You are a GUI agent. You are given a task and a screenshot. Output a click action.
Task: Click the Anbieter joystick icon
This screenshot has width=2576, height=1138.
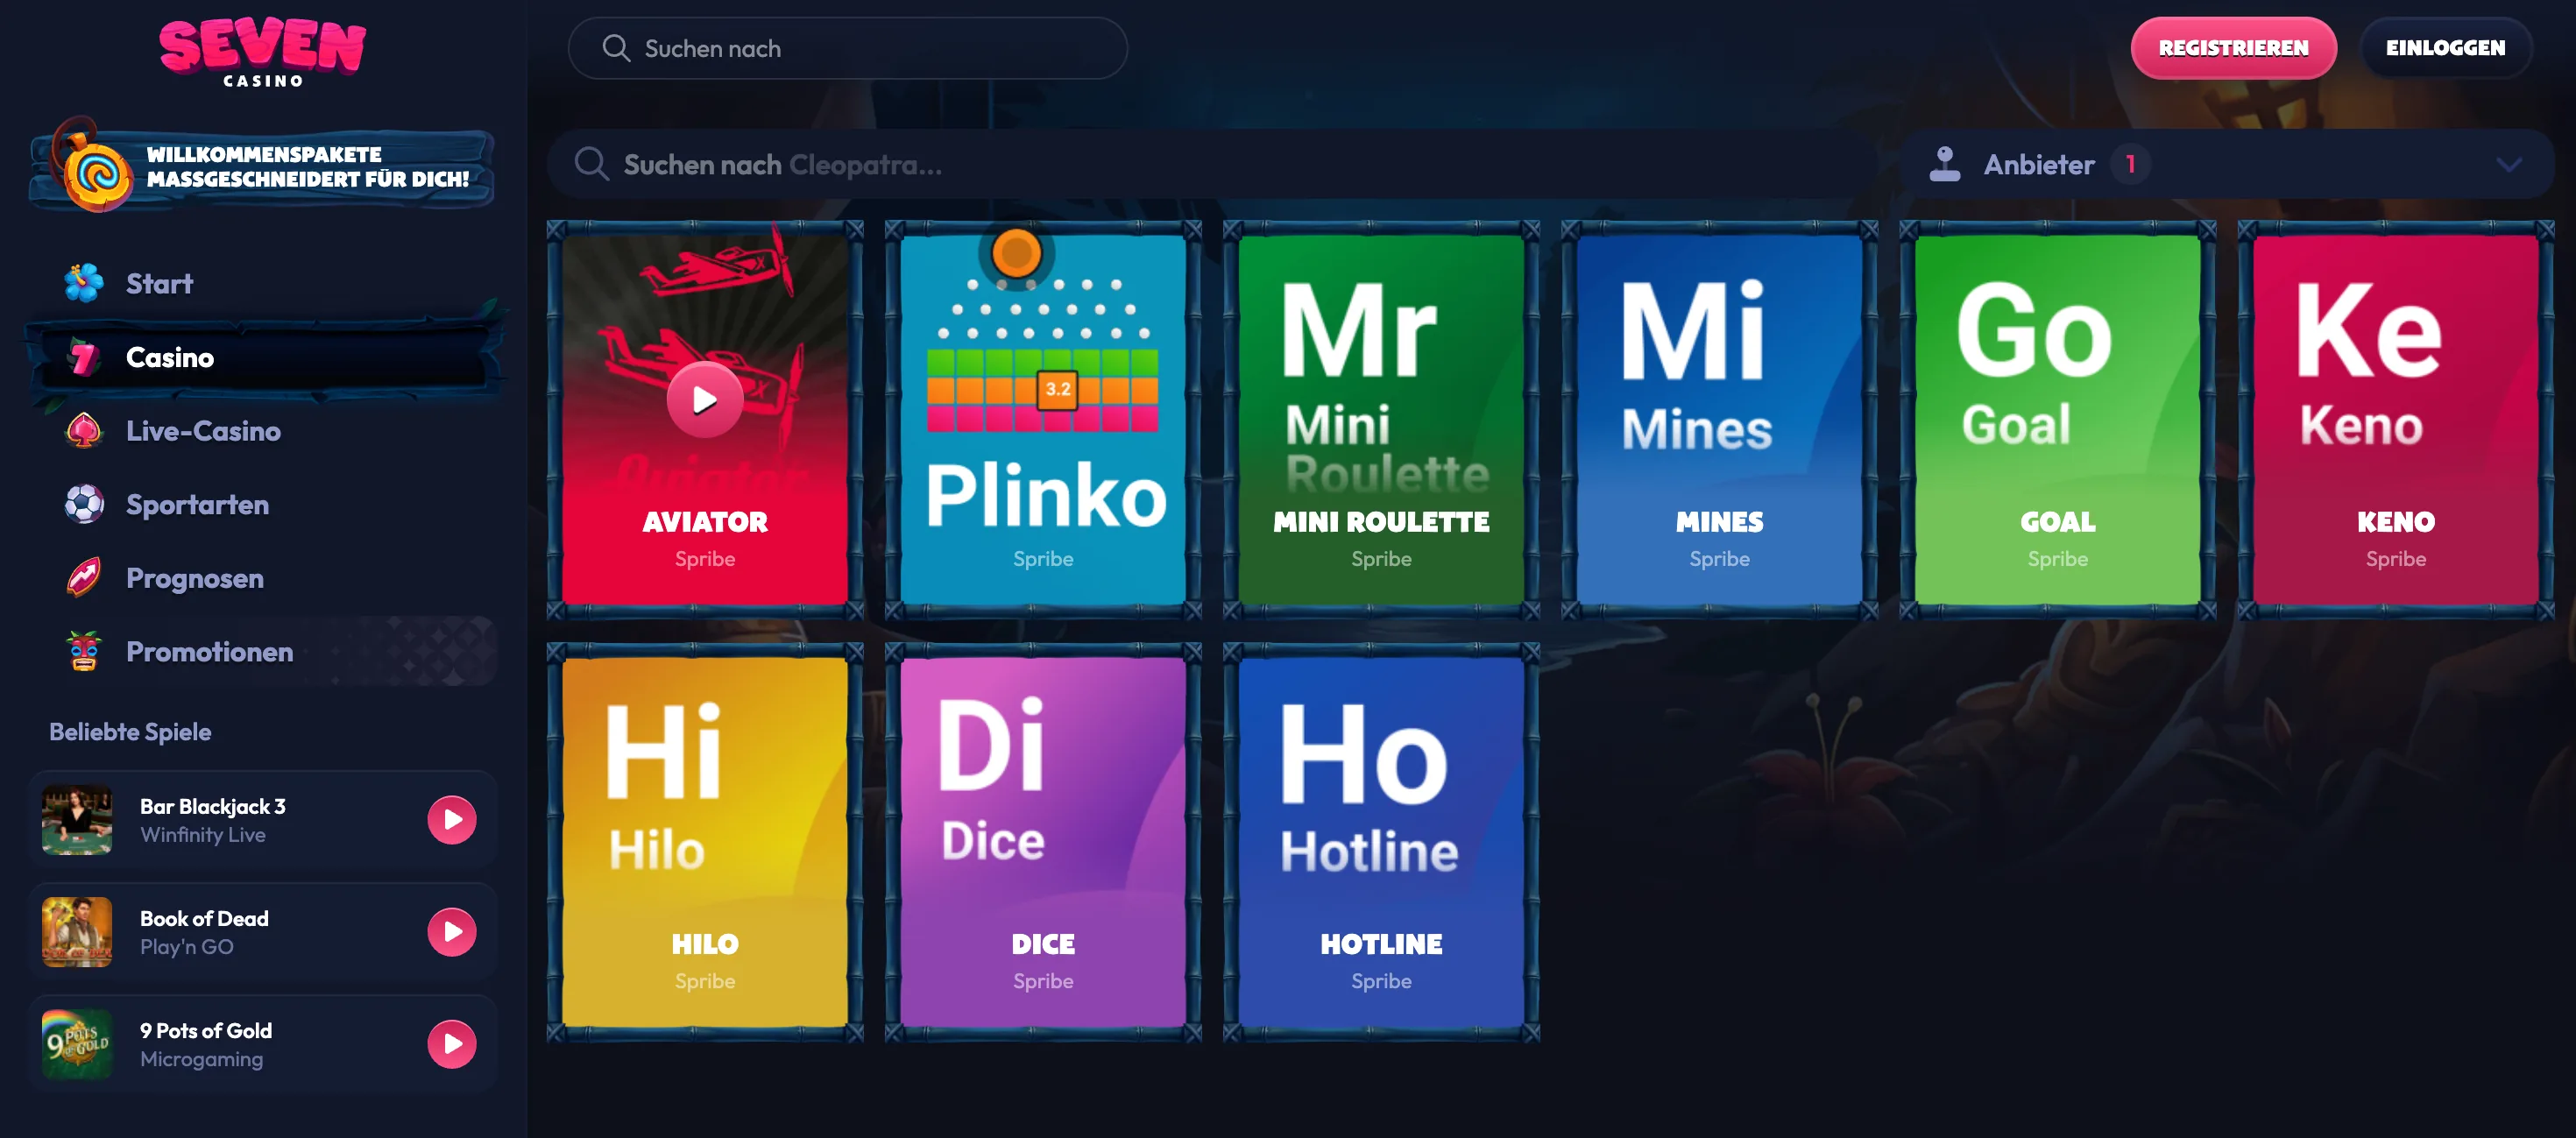1944,164
